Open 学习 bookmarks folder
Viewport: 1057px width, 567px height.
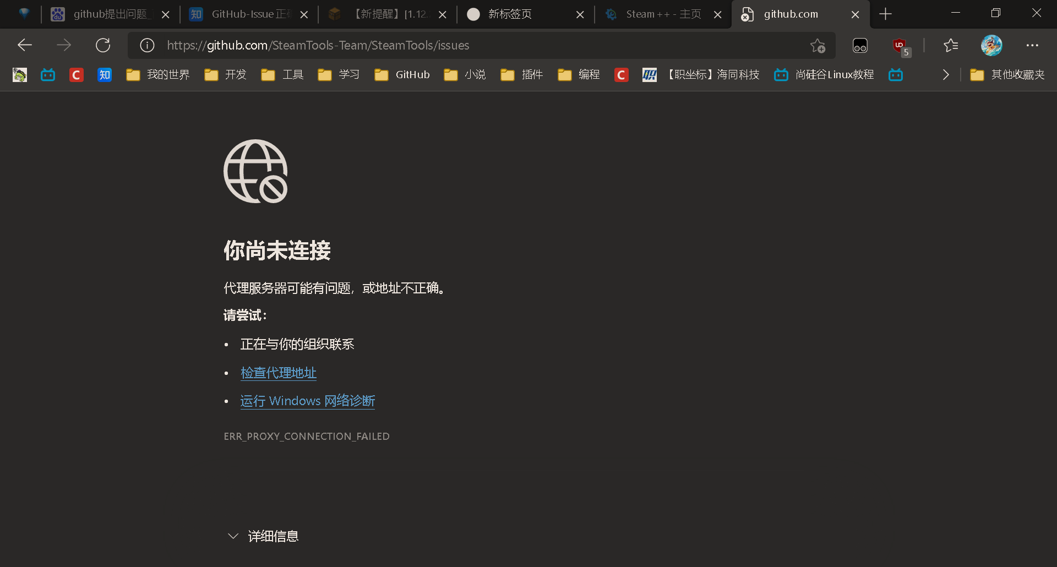(x=339, y=75)
